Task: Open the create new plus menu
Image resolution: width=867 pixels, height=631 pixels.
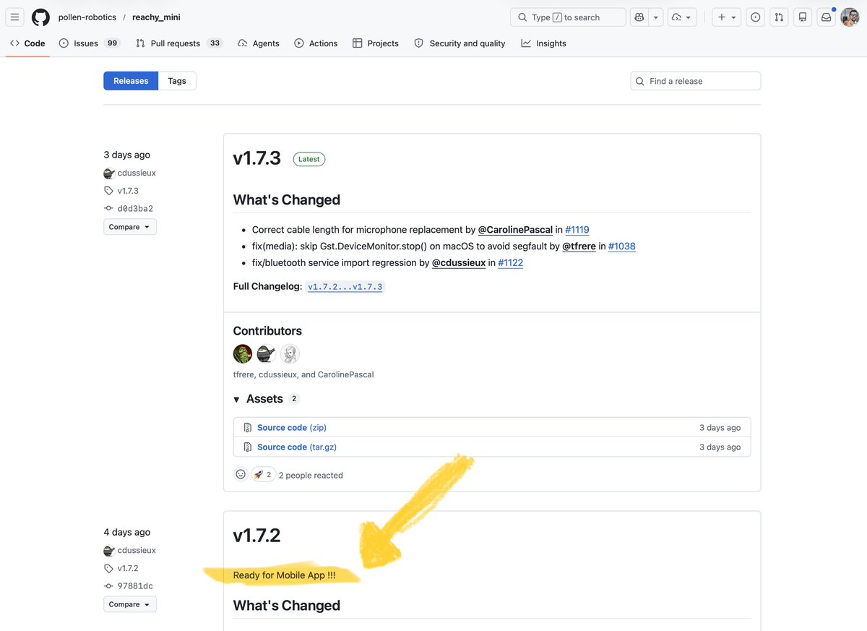Action: [x=726, y=17]
